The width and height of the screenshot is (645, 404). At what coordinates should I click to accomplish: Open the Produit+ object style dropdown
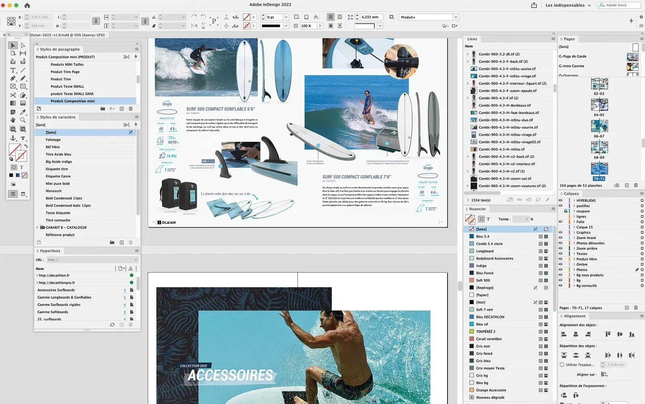click(456, 17)
